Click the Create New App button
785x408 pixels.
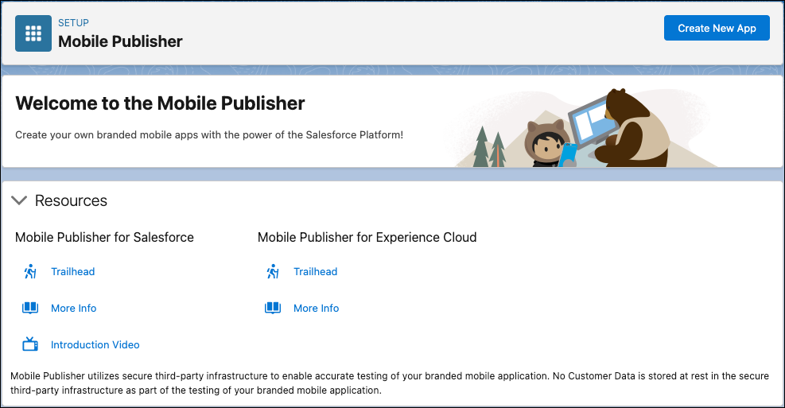click(717, 28)
